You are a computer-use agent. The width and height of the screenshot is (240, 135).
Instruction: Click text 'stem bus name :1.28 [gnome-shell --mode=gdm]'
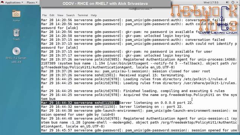click(x=86, y=123)
